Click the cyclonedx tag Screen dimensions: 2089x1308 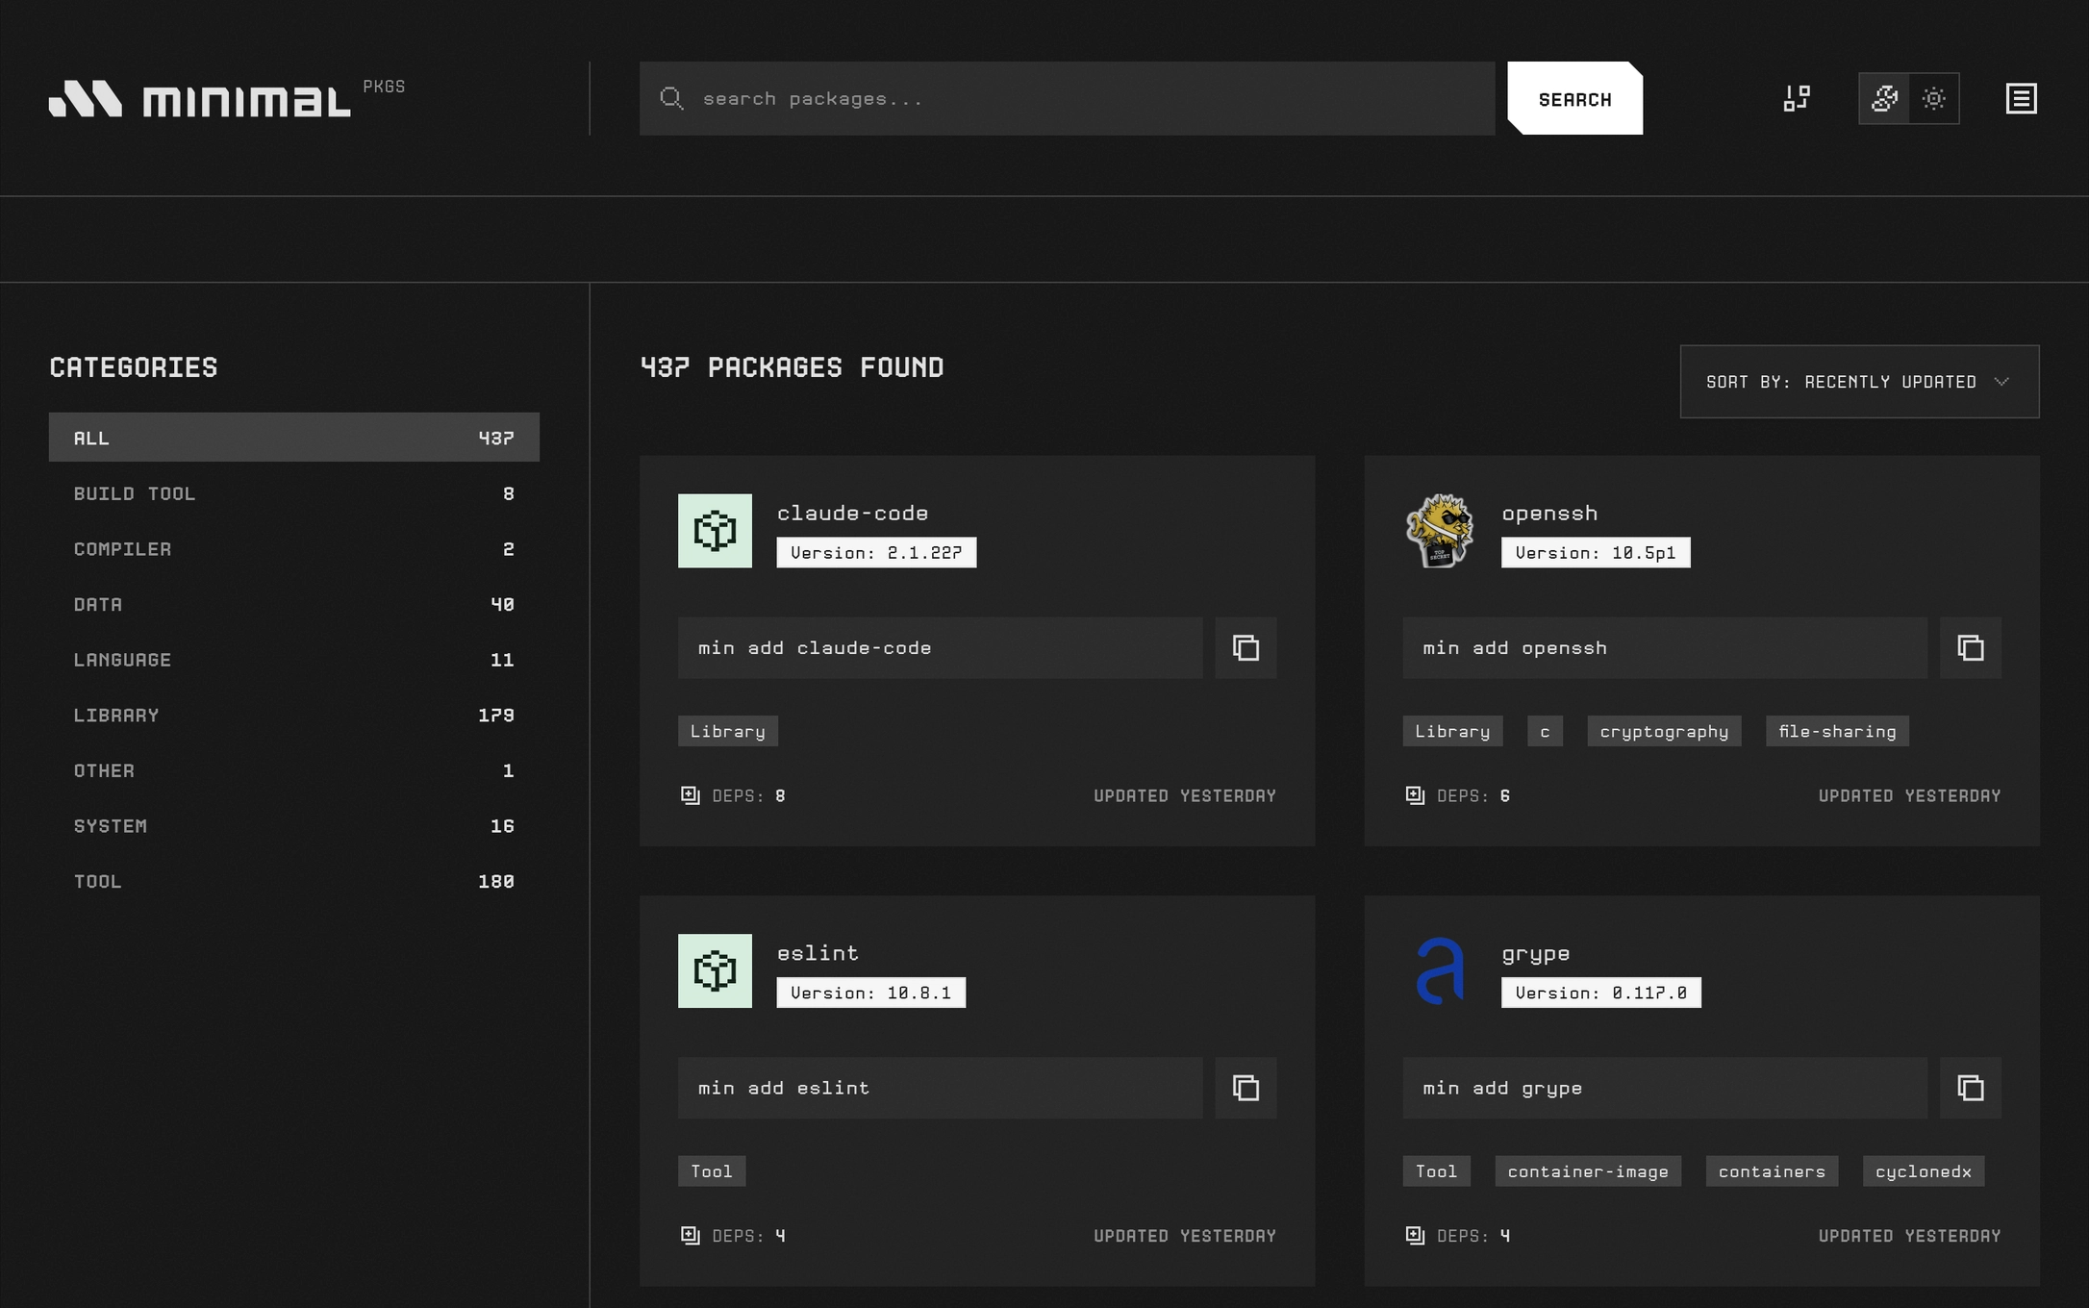pos(1924,1171)
